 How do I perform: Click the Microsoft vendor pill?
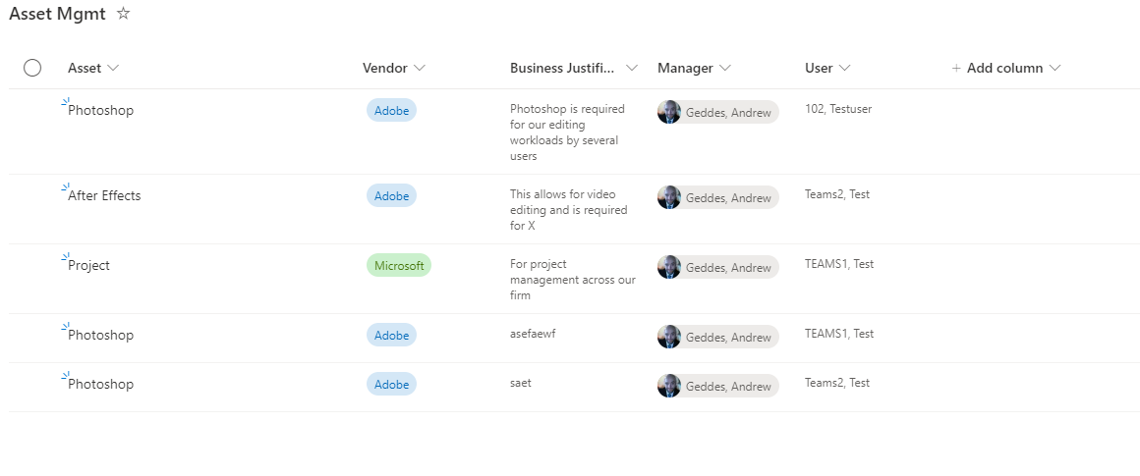pyautogui.click(x=398, y=266)
